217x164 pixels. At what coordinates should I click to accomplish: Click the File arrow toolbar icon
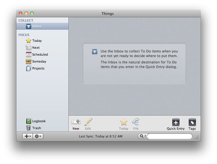[x=136, y=122]
